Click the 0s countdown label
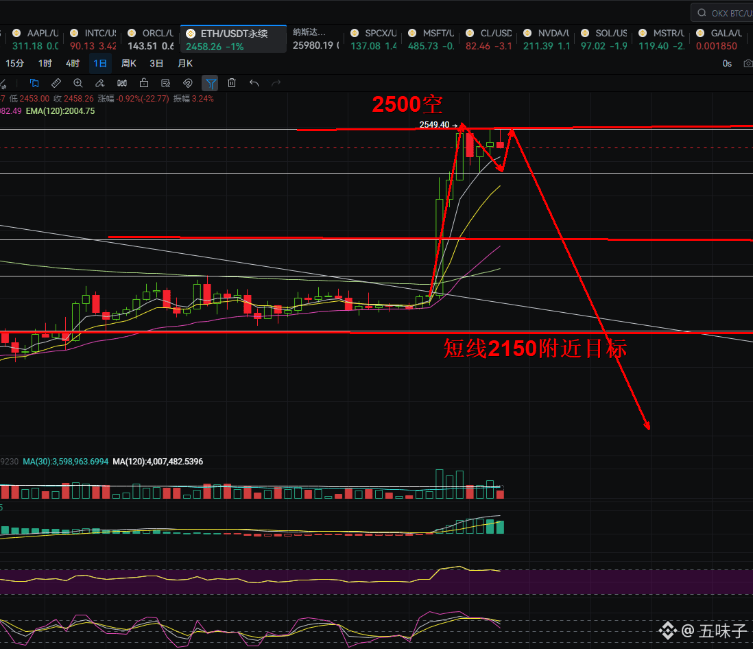 (727, 63)
